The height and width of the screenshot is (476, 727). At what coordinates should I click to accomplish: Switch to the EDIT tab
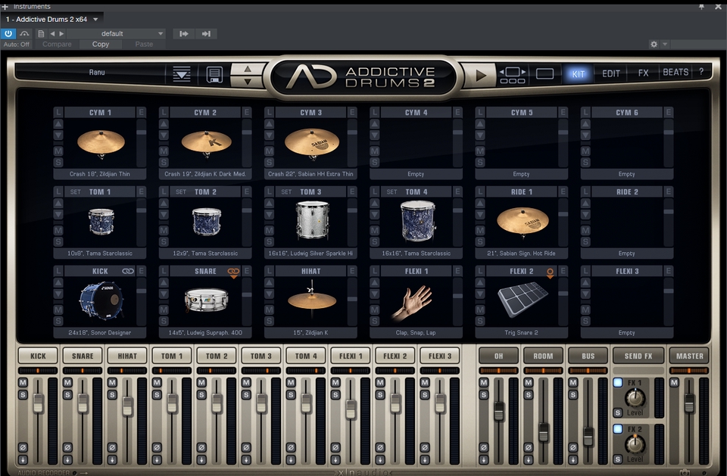(x=610, y=73)
